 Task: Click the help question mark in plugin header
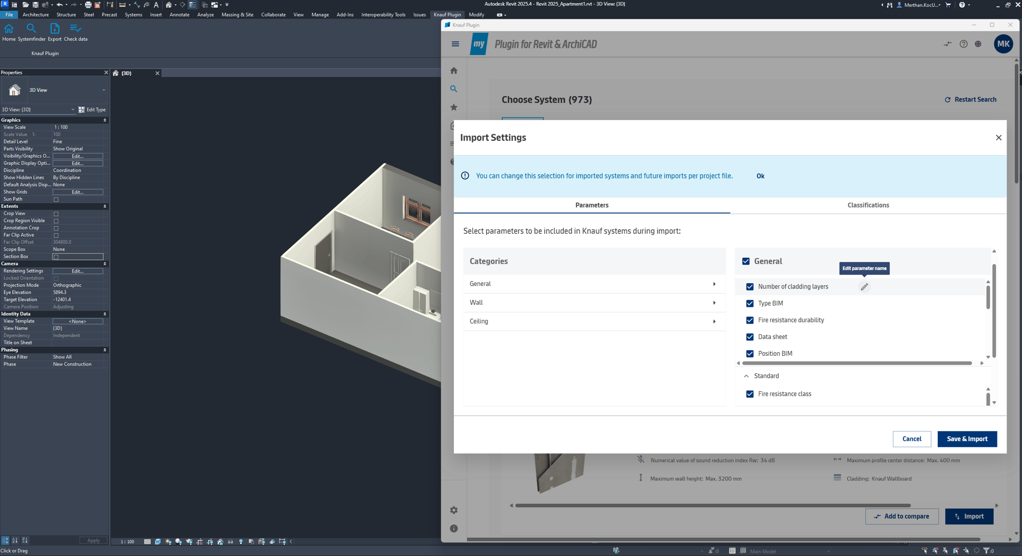click(x=963, y=44)
